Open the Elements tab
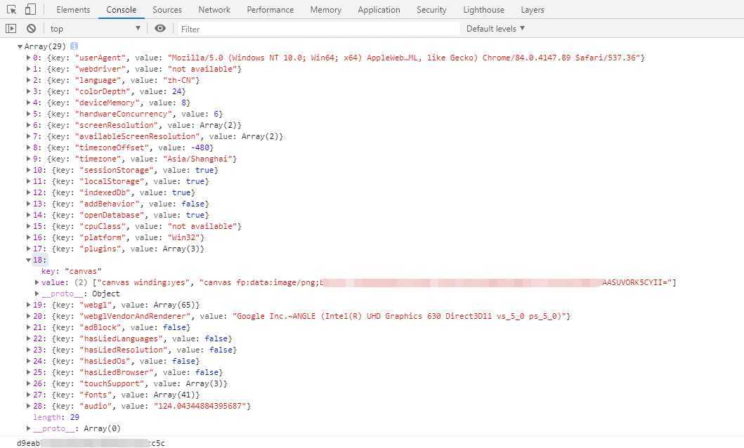This screenshot has height=448, width=744. tap(73, 10)
